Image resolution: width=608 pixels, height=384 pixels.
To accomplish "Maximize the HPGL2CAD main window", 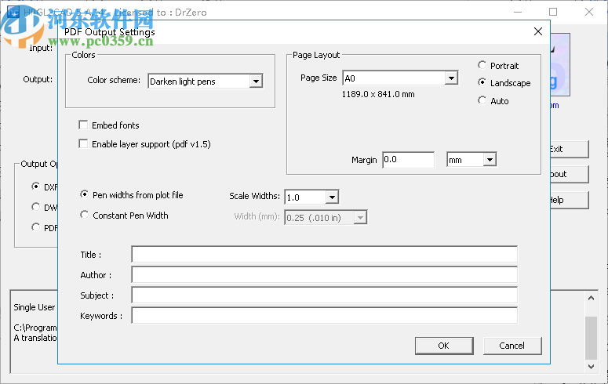I will pos(553,12).
